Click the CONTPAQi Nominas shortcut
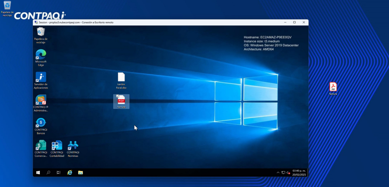 [73, 146]
